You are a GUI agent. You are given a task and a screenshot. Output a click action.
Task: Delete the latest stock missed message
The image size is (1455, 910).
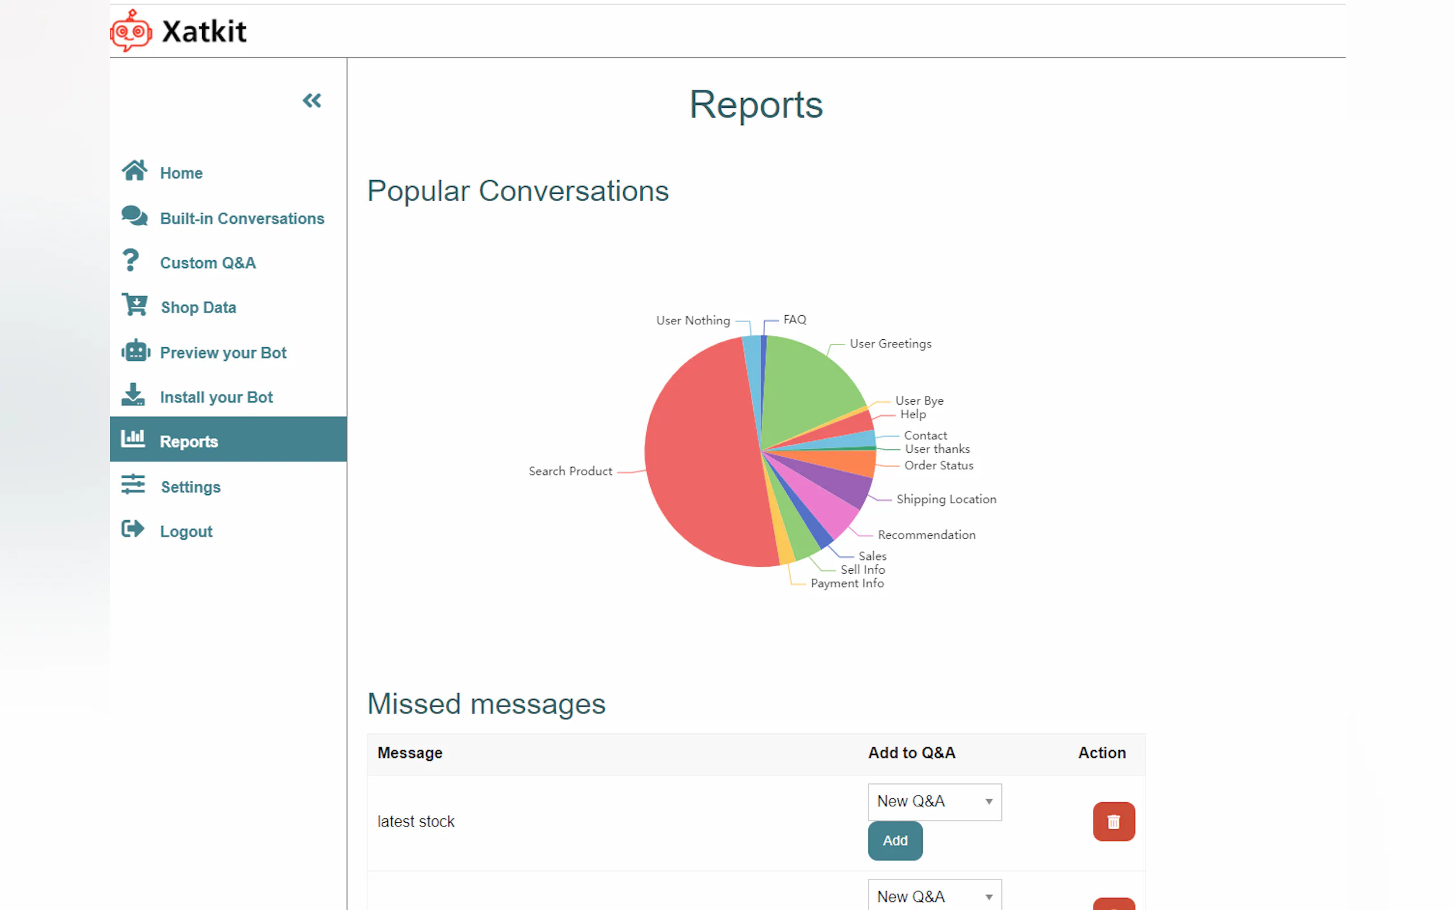pyautogui.click(x=1114, y=822)
